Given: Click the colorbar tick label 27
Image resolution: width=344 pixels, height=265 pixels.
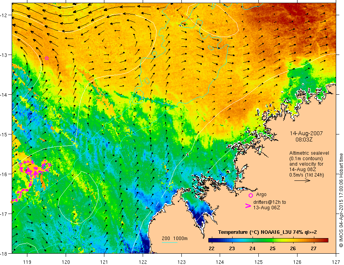Looking at the screenshot, I should pyautogui.click(x=314, y=248).
